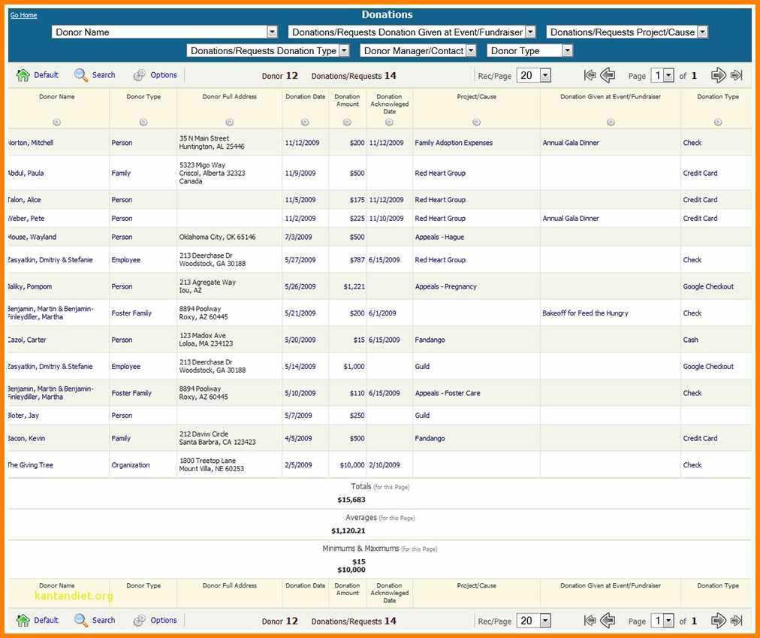
Task: Click the Search magnifier icon in bottom toolbar
Action: (81, 621)
